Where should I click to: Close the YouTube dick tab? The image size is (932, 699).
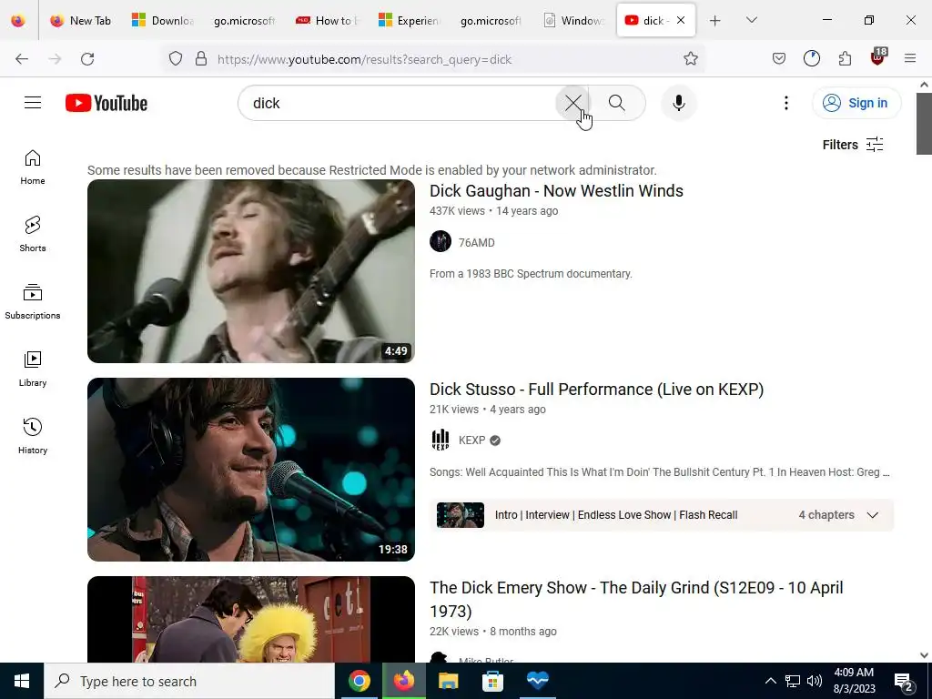pos(681,20)
